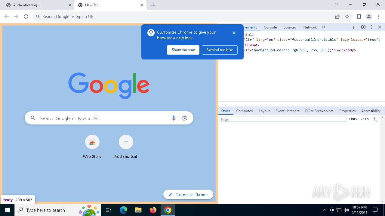Select the DOM Breakpoints sidebar tab
Screen dimensions: 385x216
coord(319,111)
